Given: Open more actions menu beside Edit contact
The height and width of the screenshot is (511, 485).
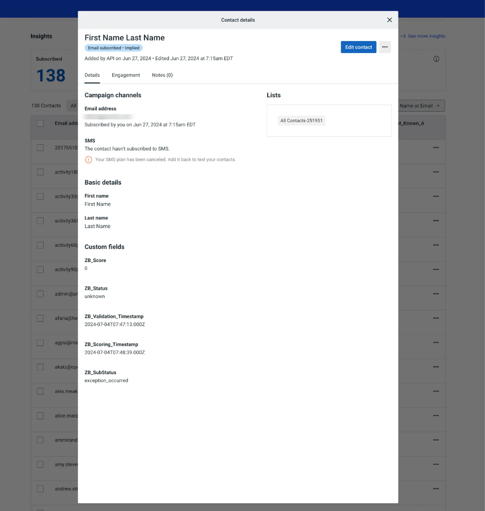Looking at the screenshot, I should pyautogui.click(x=385, y=47).
